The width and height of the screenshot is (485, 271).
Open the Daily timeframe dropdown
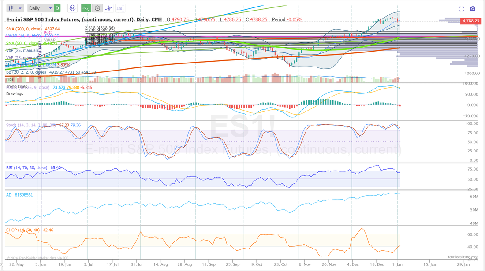tap(40, 8)
